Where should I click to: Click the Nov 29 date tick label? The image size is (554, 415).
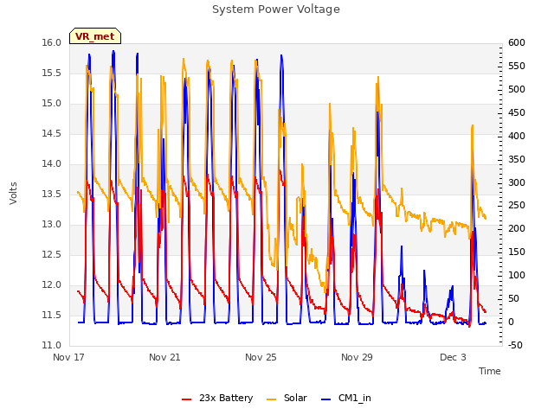357,357
